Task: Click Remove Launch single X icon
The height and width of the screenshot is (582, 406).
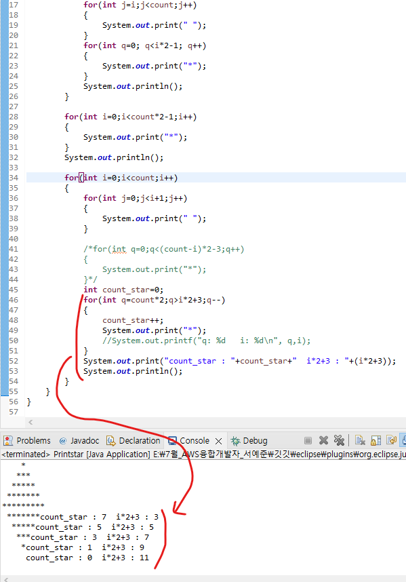Action: pyautogui.click(x=324, y=441)
